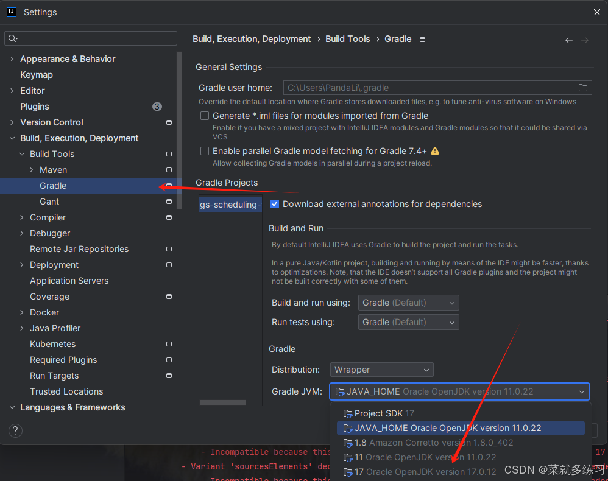The image size is (608, 481).
Task: Expand the Java Profiler node
Action: coord(22,328)
